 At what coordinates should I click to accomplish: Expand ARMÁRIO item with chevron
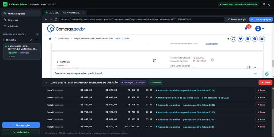coord(255,68)
